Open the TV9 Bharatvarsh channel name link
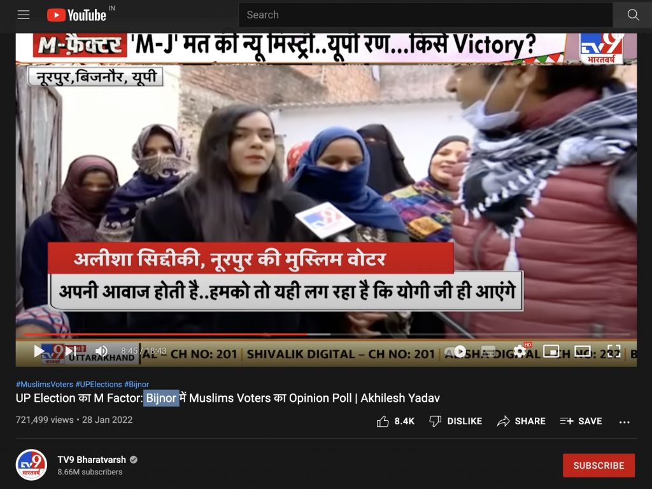 pos(92,460)
